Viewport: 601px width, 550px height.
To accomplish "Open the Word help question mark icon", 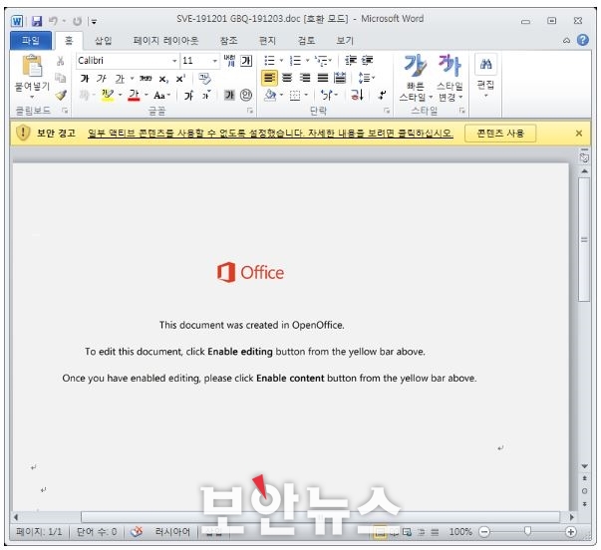I will 583,40.
